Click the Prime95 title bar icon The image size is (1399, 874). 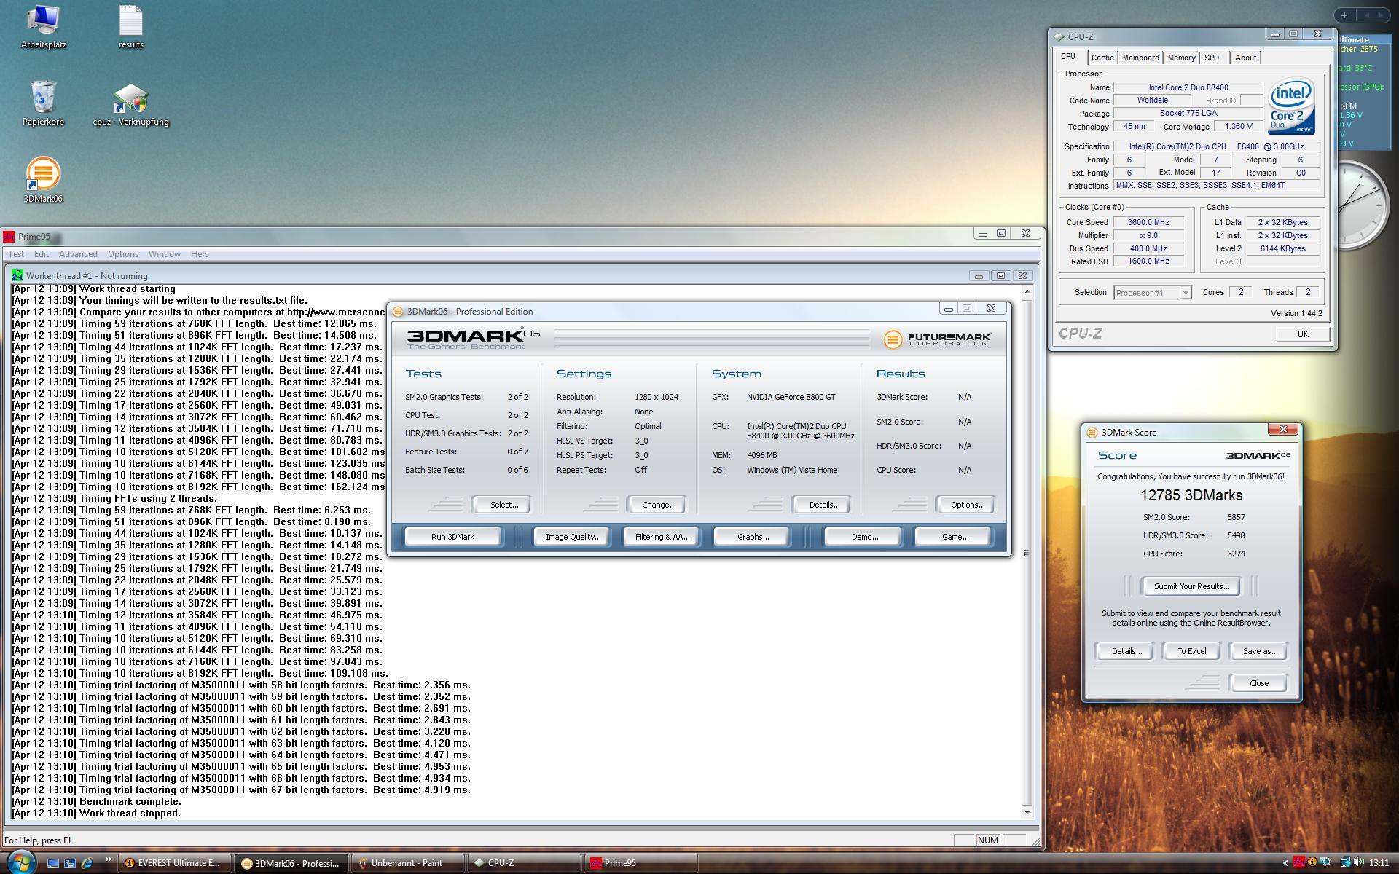(x=9, y=237)
